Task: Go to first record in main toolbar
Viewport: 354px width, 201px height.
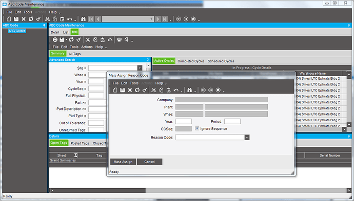Action: [x=91, y=19]
